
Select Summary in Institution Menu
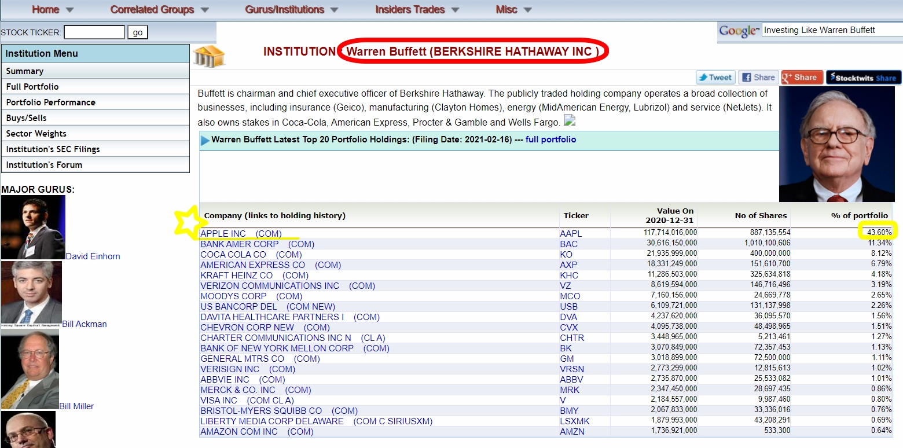pos(96,71)
